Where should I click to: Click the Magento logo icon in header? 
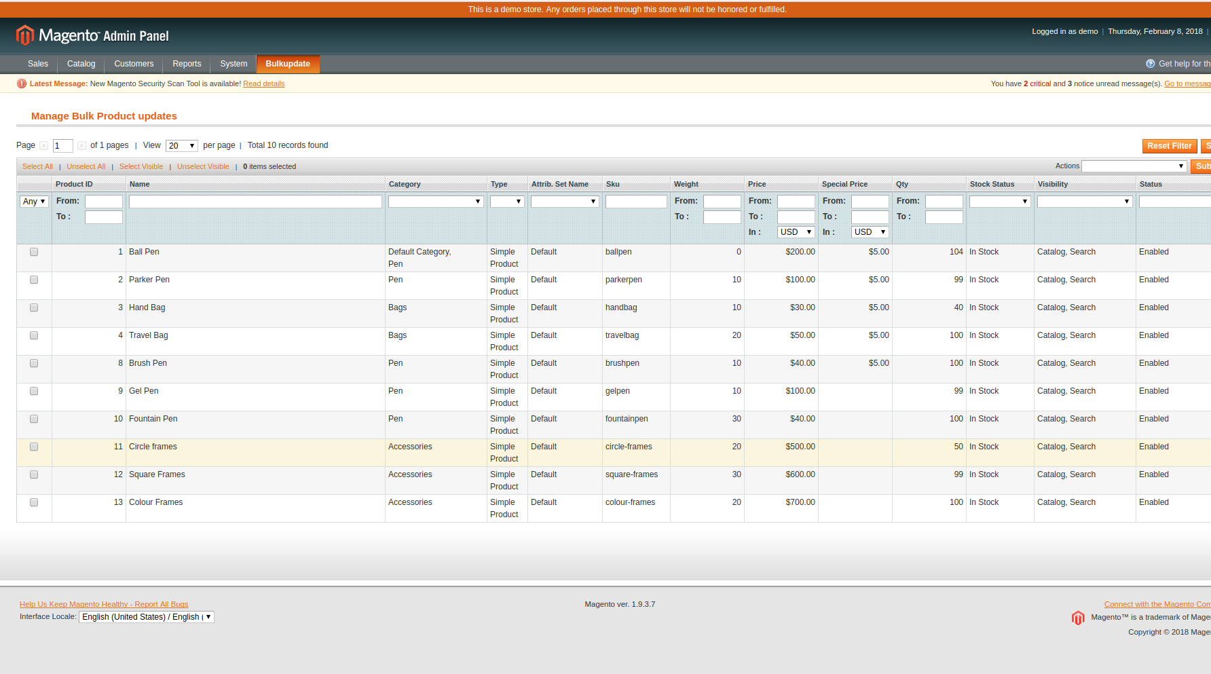[25, 35]
